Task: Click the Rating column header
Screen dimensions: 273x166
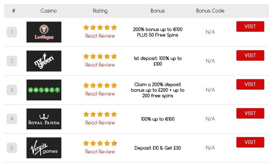Action: pos(100,11)
